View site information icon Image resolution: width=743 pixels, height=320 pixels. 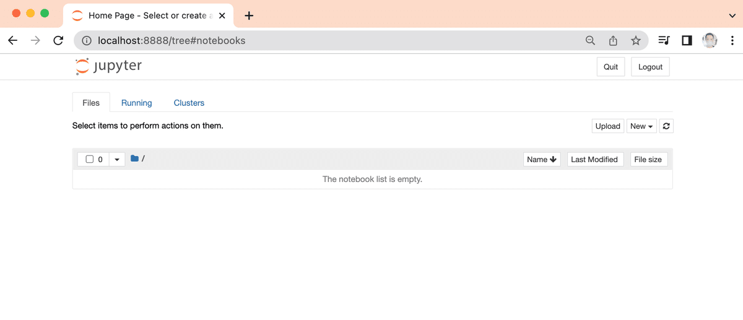(87, 41)
